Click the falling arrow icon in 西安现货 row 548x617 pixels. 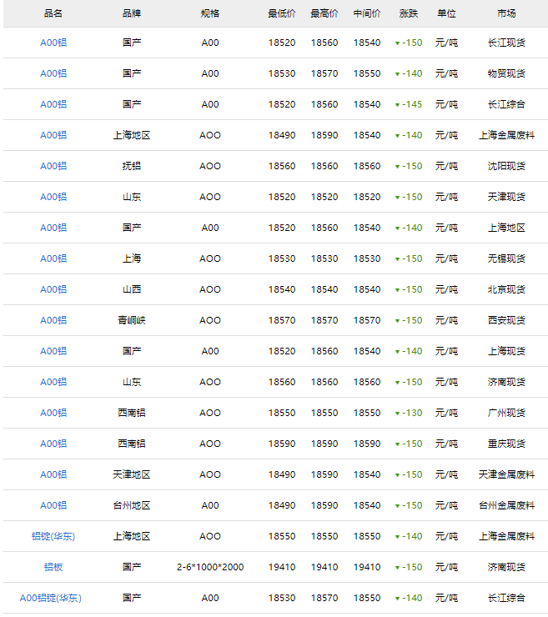(398, 321)
